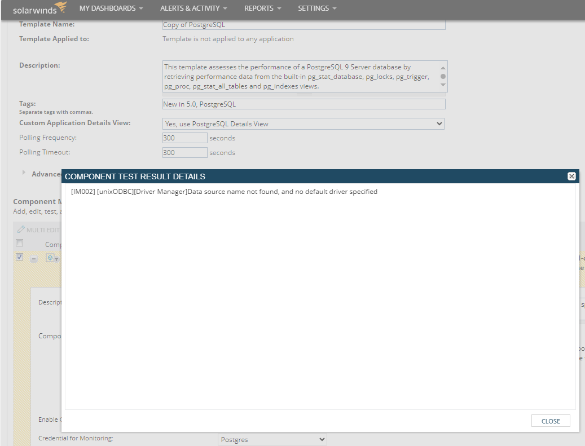Open Custom Application Details View dropdown
This screenshot has height=446, width=585.
coord(304,124)
